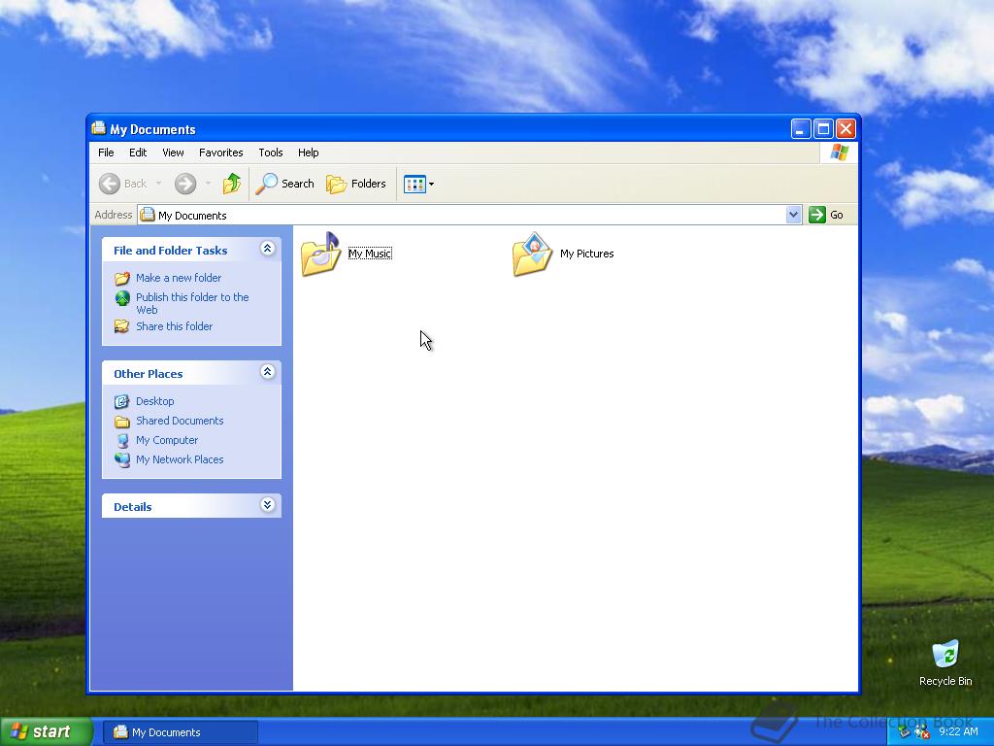Click the My Network Places icon
The width and height of the screenshot is (994, 746).
(121, 459)
